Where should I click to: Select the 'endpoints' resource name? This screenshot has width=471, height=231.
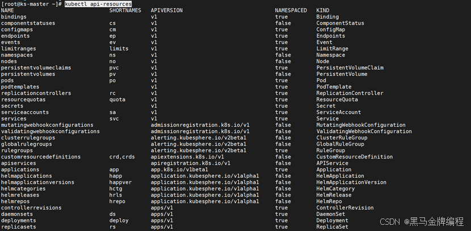[15, 36]
